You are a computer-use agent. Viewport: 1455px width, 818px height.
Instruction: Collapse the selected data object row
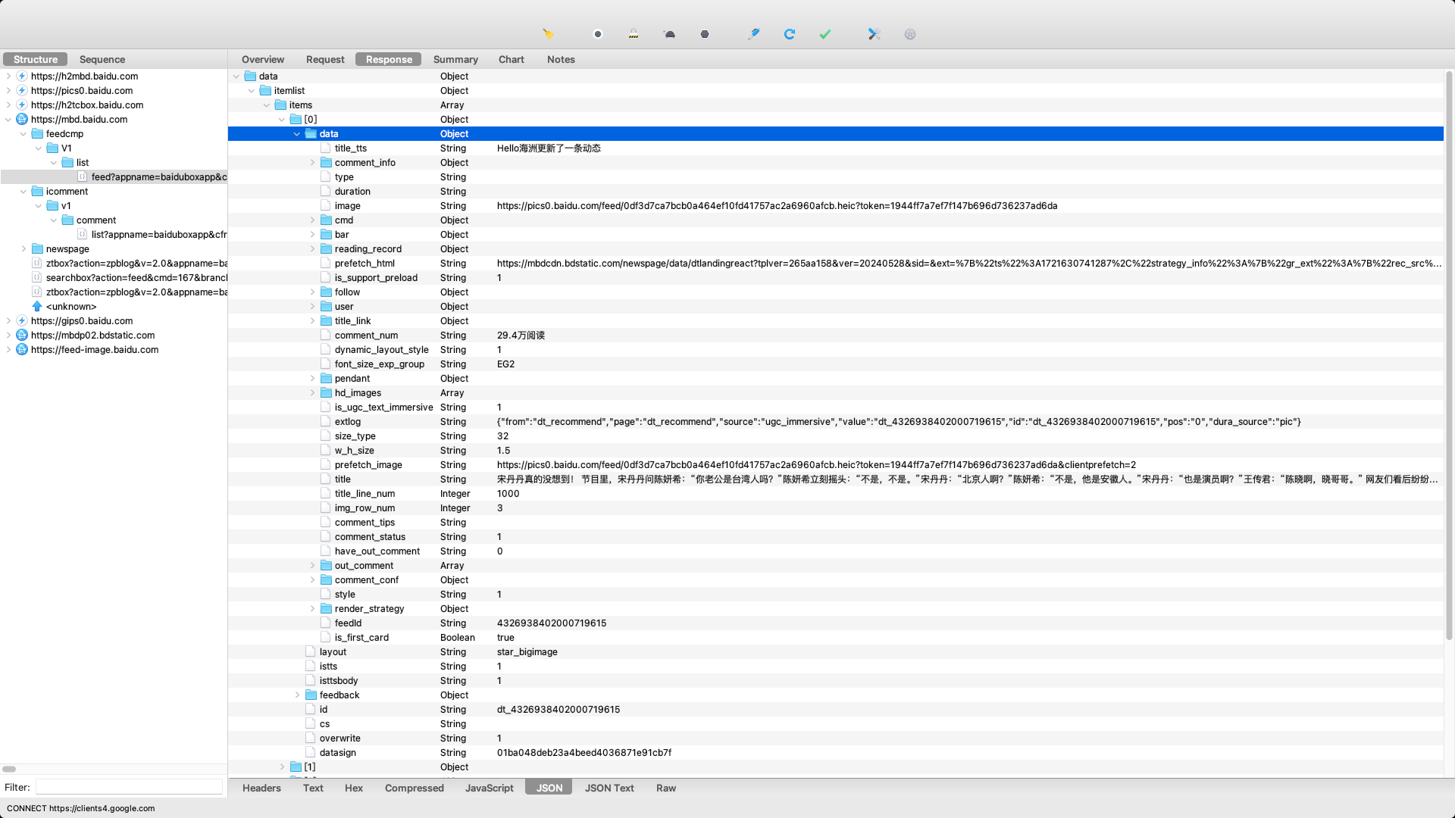coord(297,133)
